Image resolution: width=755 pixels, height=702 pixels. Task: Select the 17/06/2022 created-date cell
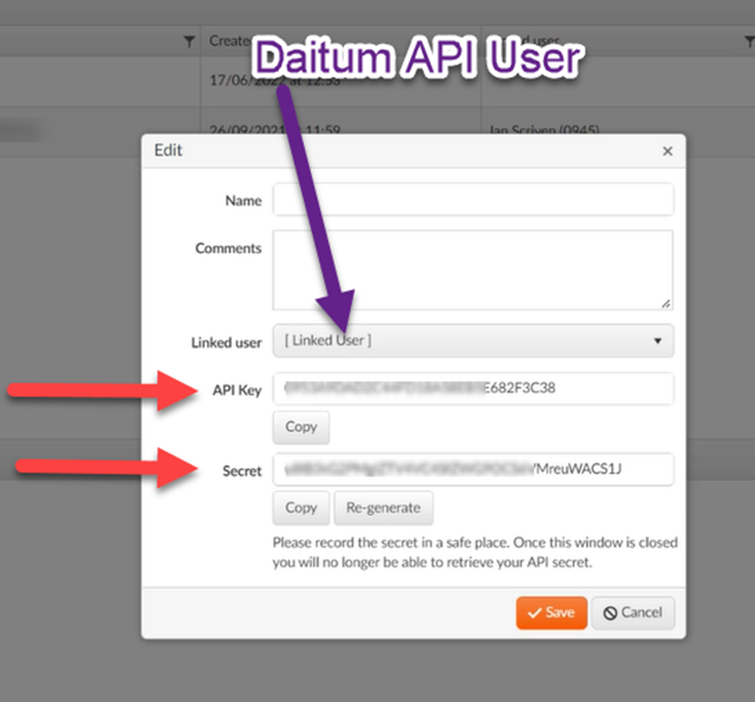[341, 81]
